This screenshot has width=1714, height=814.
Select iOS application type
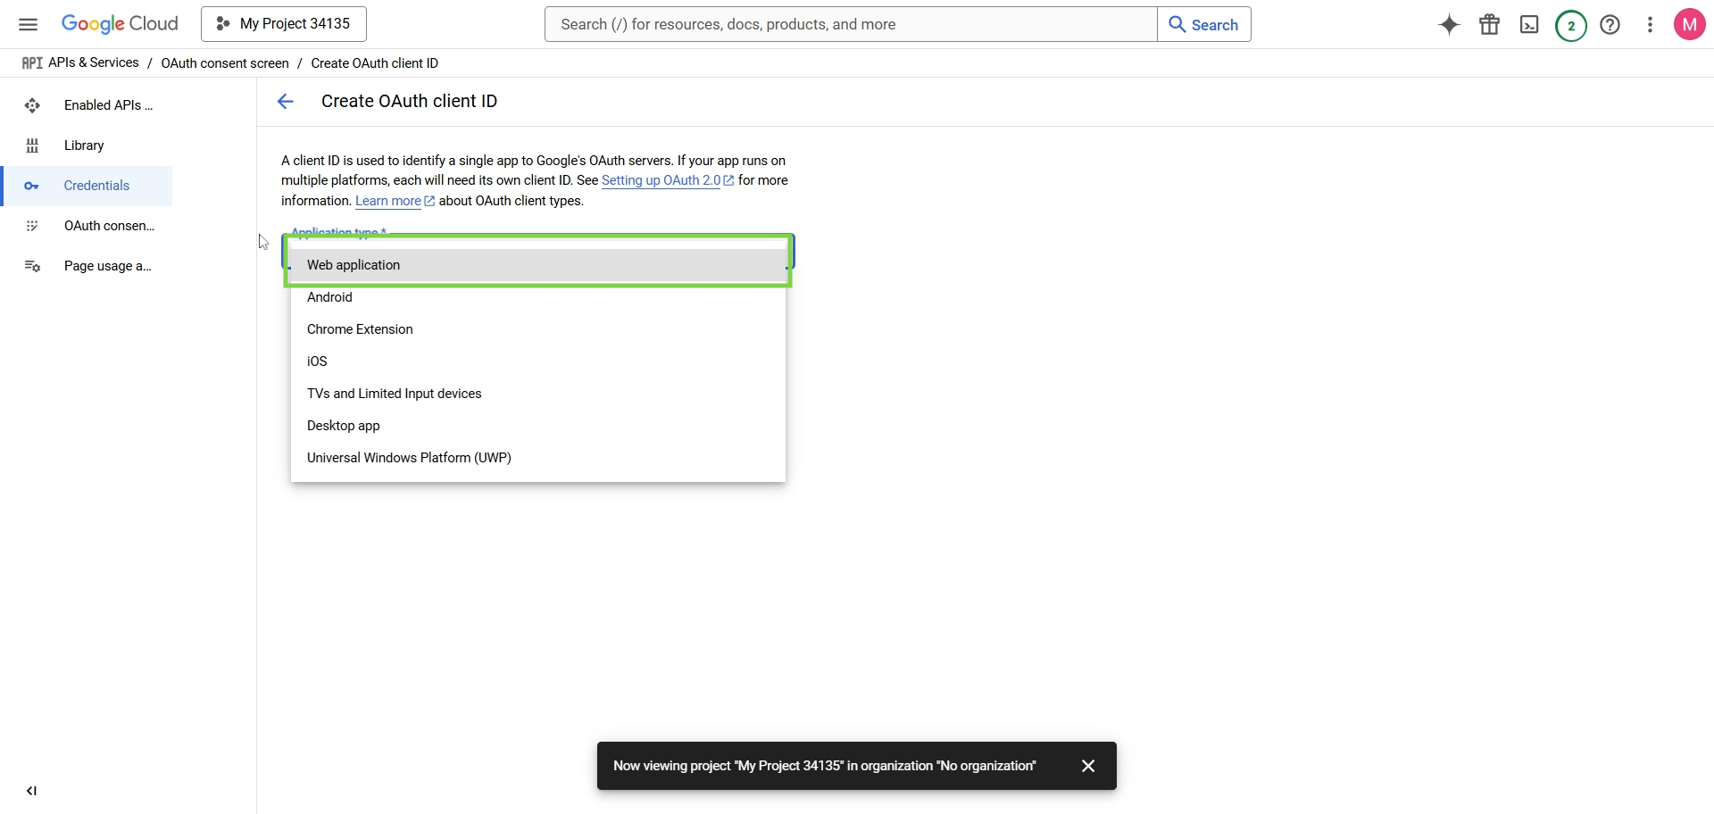pos(538,361)
